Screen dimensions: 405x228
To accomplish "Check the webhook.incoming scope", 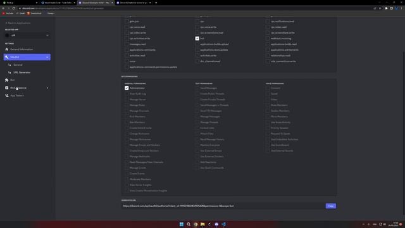I will 268,39.
